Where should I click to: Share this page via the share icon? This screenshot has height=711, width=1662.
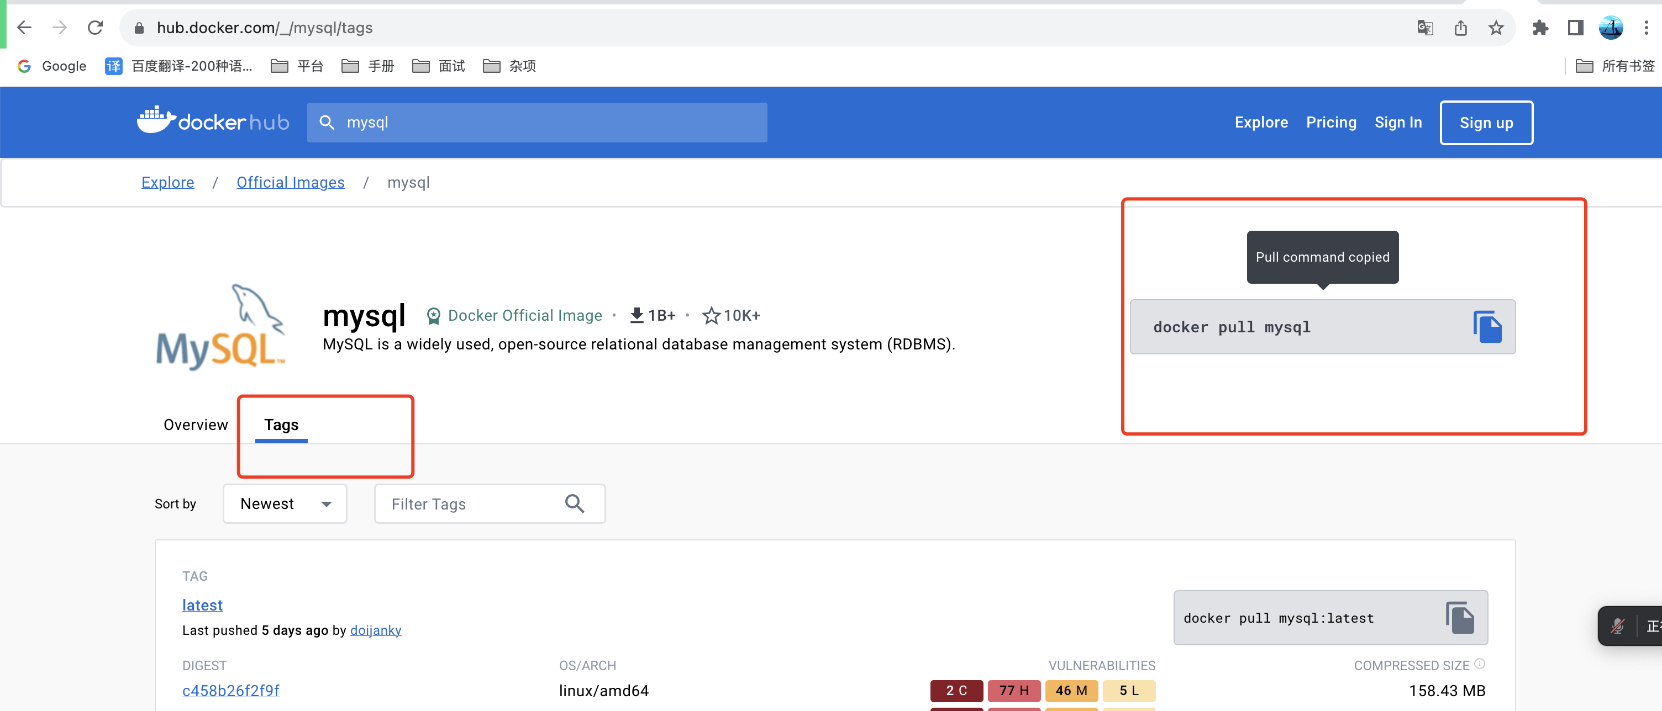click(1461, 28)
